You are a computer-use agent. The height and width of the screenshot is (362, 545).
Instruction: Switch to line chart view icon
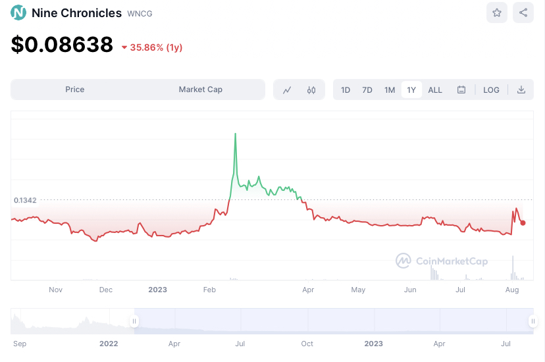coord(287,90)
